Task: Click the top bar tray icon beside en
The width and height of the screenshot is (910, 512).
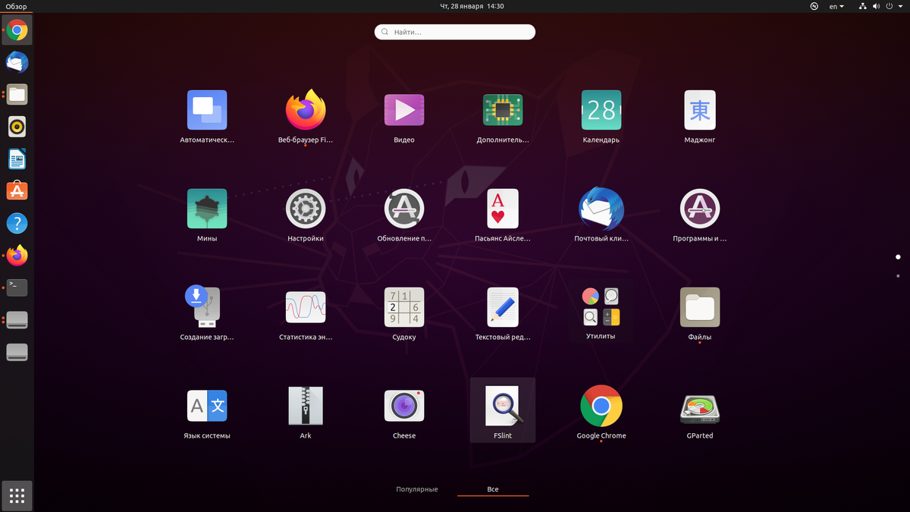Action: coord(814,6)
